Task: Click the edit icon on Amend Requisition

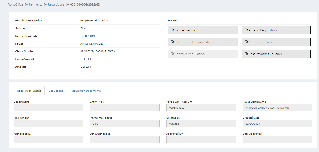Action: [x=246, y=30]
